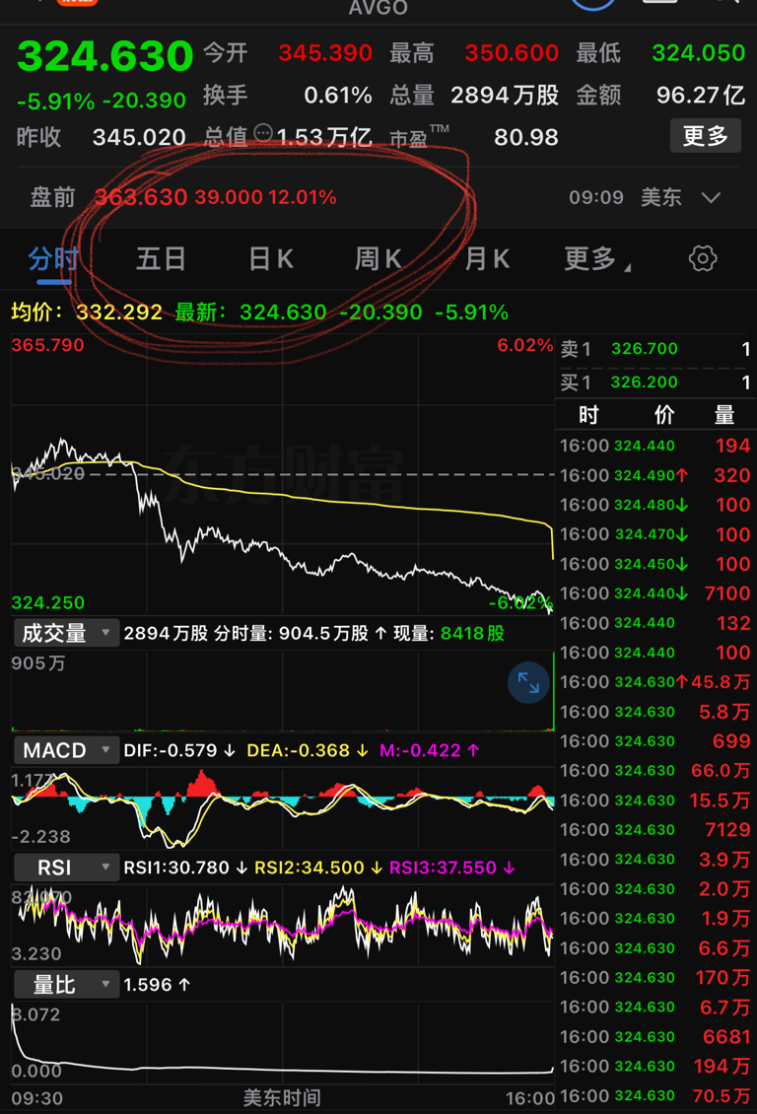Screen dimensions: 757x1114
Task: Select the 分时 intraday tab
Action: point(53,258)
